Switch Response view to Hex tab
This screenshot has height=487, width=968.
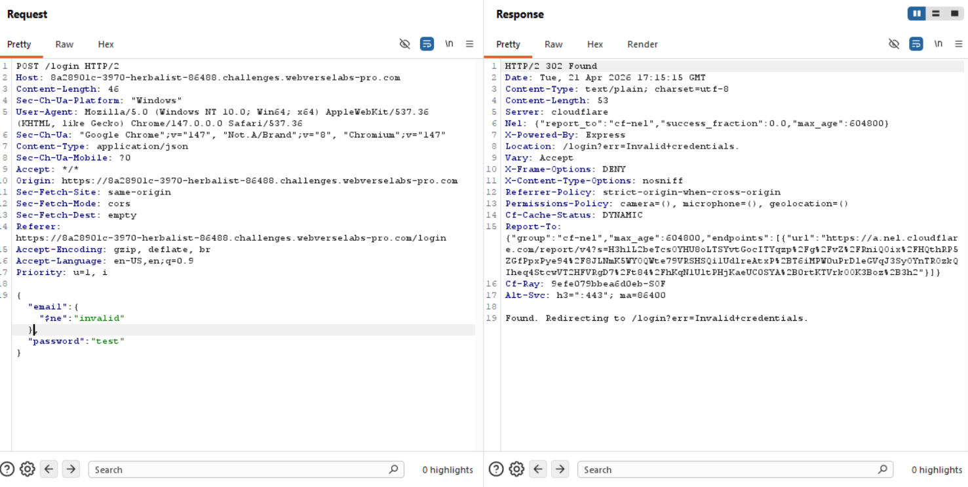(x=595, y=45)
